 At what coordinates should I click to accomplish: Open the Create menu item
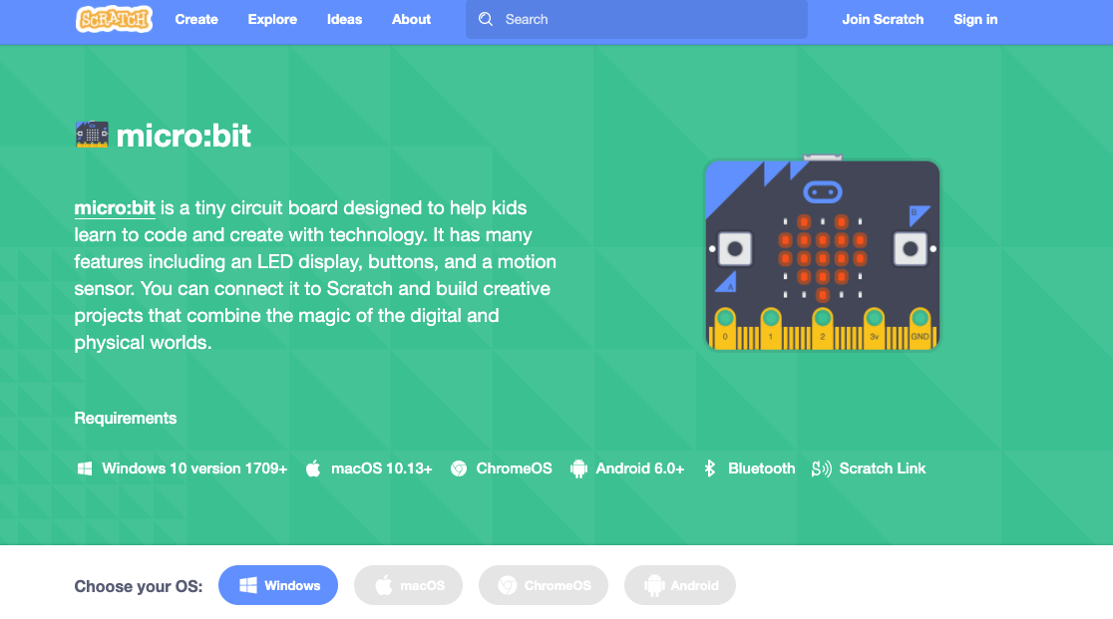[196, 20]
